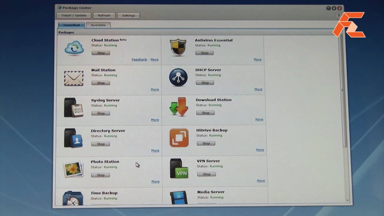The width and height of the screenshot is (384, 216).
Task: Open the More link for HiDrive Backup
Action: click(x=260, y=150)
